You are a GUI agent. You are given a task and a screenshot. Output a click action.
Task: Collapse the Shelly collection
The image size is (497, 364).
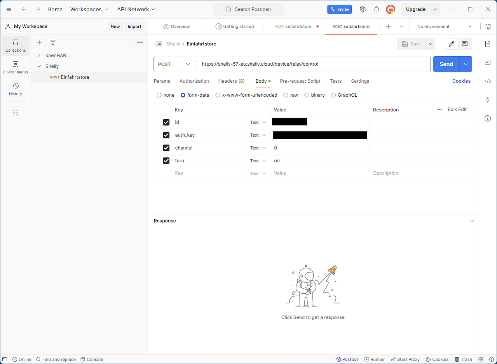point(39,66)
